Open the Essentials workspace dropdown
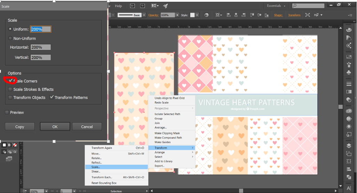The width and height of the screenshot is (357, 193). coord(276,6)
